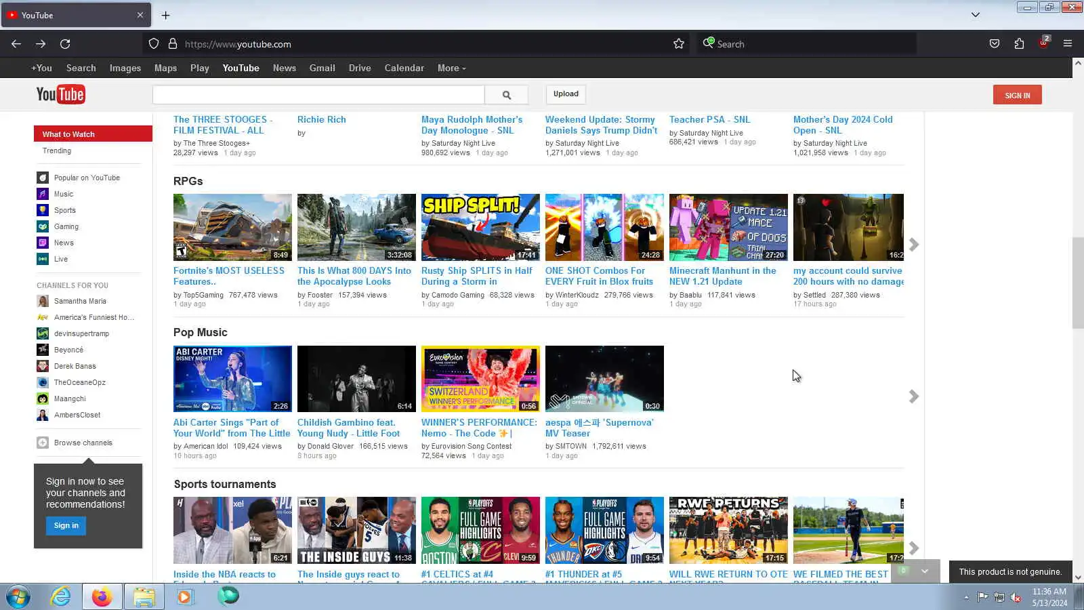Open Images in the Google bar
Viewport: 1084px width, 610px height.
tap(125, 68)
